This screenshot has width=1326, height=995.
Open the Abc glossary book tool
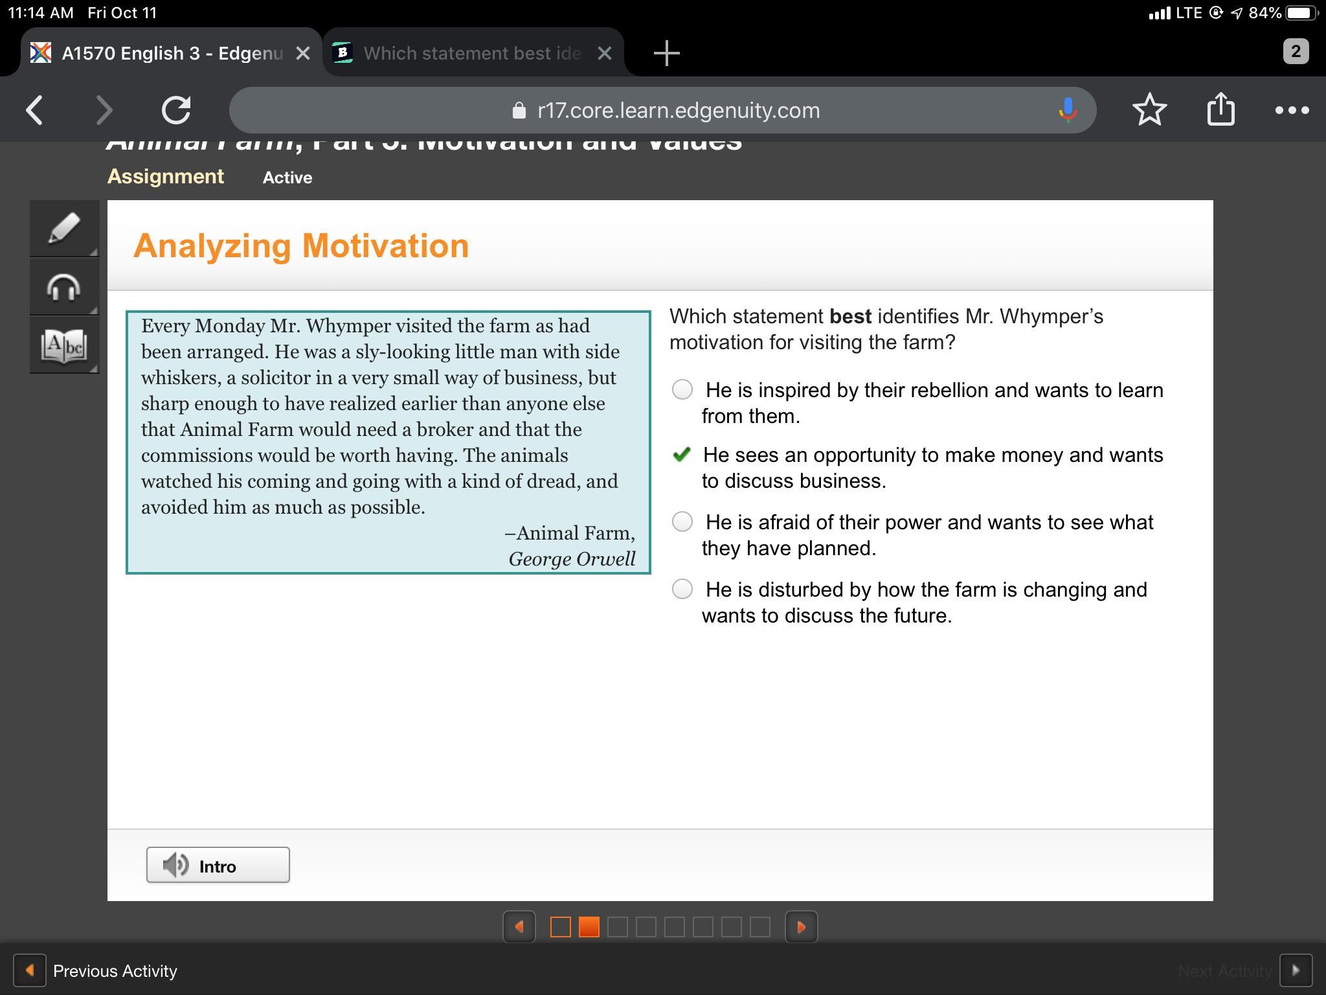(63, 345)
